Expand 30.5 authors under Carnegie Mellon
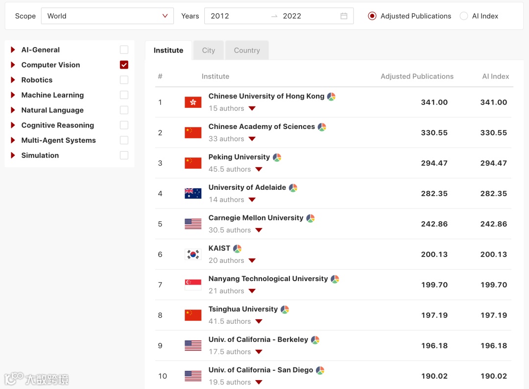Screen dimensions: 529x389 point(259,230)
